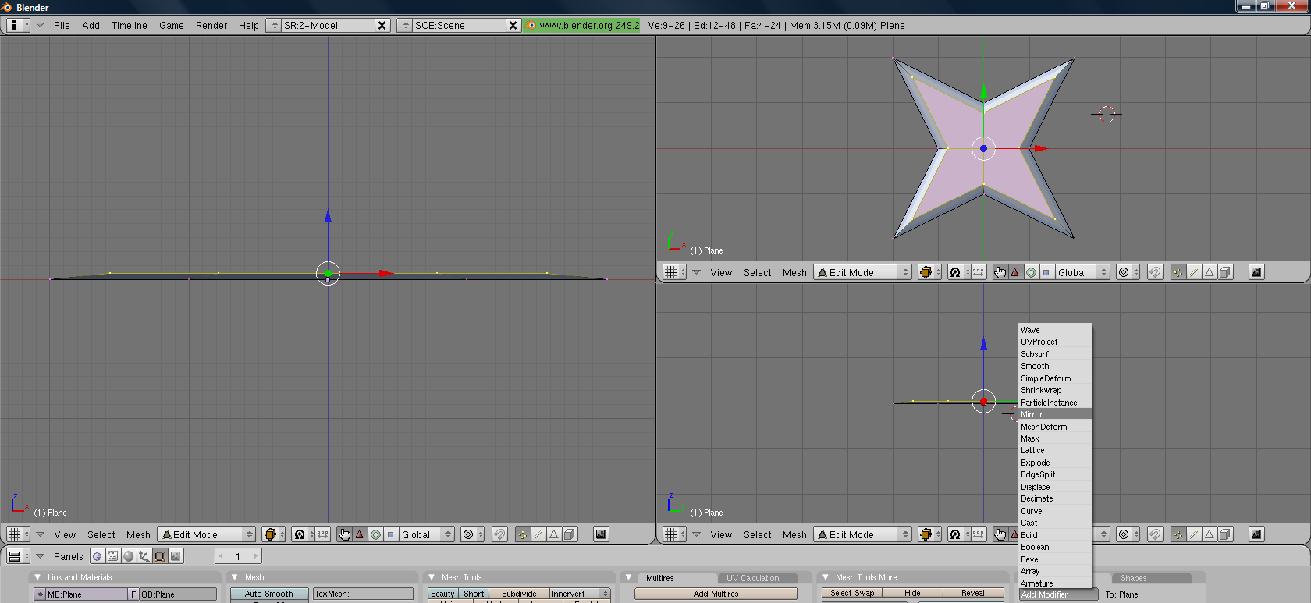Click the render image icon in the top-right viewport header
This screenshot has height=603, width=1311.
(1256, 272)
